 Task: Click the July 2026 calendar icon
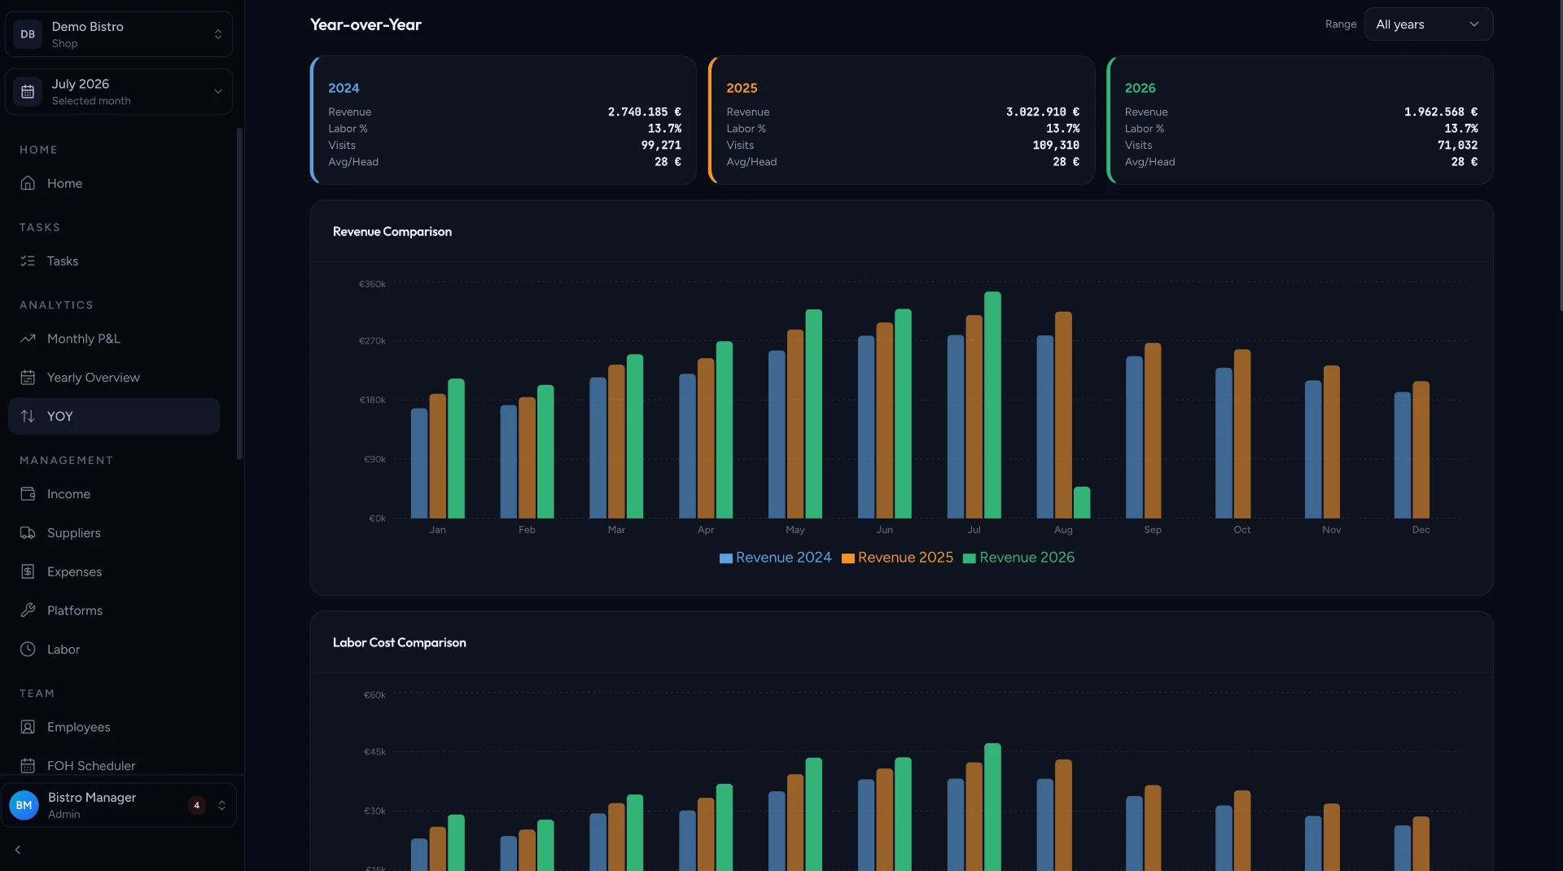point(28,91)
